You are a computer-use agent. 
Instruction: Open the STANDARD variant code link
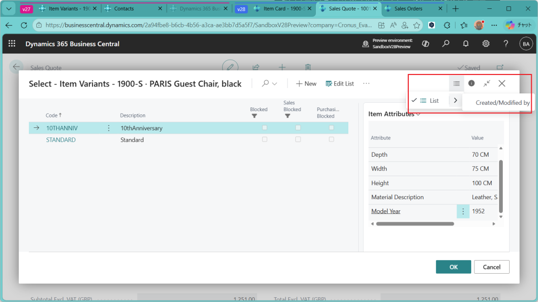coord(61,140)
